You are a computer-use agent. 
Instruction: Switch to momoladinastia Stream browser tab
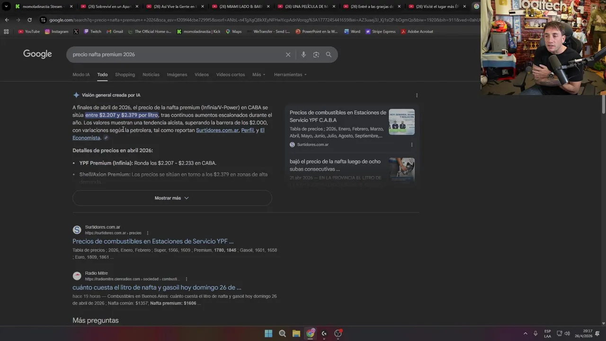point(44,7)
